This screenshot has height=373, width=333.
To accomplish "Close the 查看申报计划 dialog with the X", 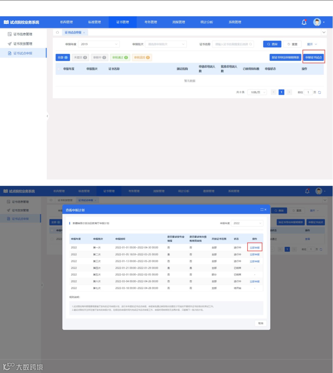I will (x=265, y=210).
